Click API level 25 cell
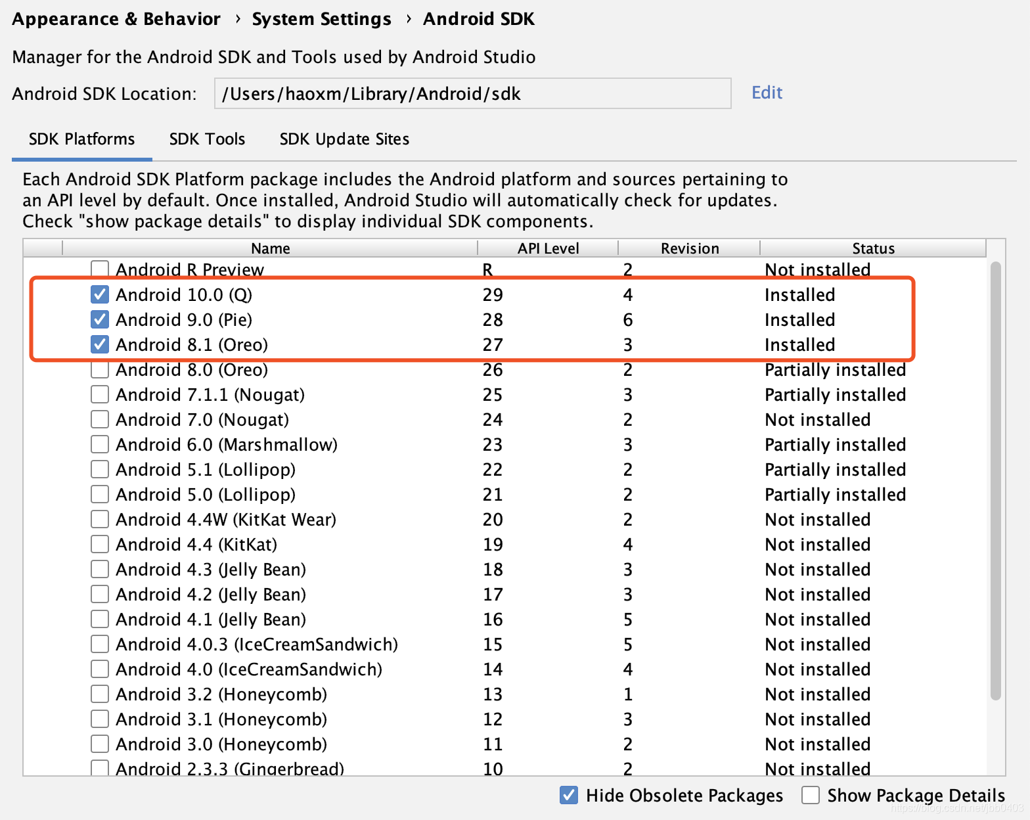Image resolution: width=1030 pixels, height=820 pixels. point(493,394)
